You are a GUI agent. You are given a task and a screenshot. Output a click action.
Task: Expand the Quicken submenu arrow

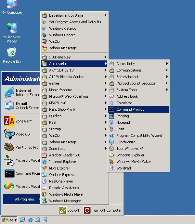pos(106,116)
